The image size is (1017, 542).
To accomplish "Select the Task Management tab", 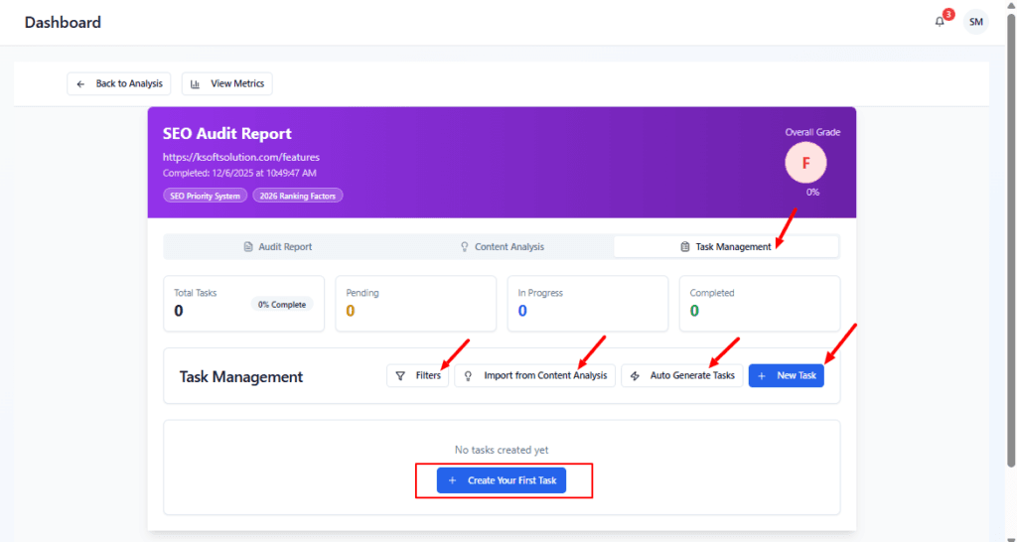I will point(726,246).
